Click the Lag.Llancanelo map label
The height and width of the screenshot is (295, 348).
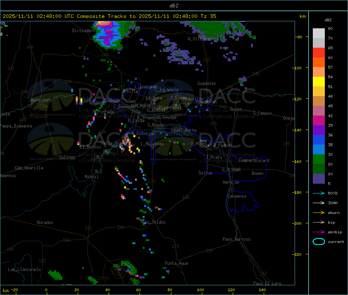(24, 269)
